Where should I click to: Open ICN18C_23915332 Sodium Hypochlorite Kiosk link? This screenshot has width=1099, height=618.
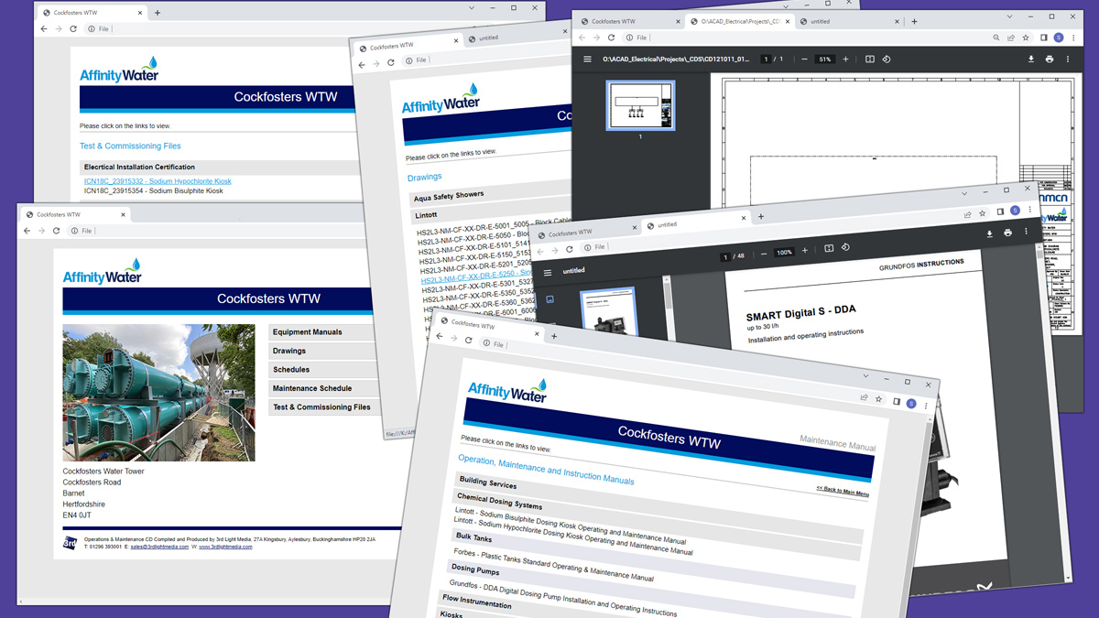coord(158,181)
